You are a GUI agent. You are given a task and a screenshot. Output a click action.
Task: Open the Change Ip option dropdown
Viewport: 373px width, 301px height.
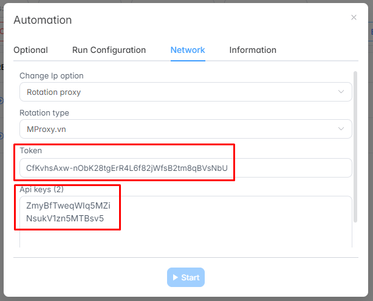click(185, 92)
